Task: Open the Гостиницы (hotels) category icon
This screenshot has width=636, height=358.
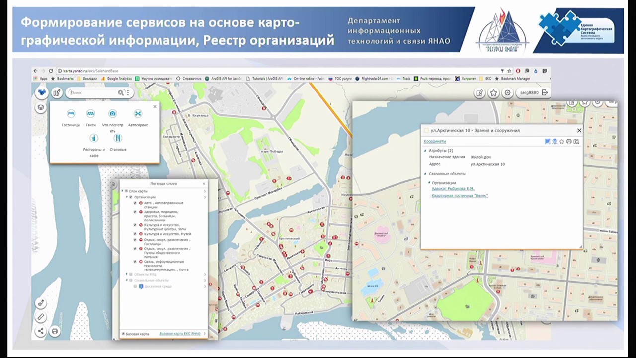Action: tap(71, 114)
